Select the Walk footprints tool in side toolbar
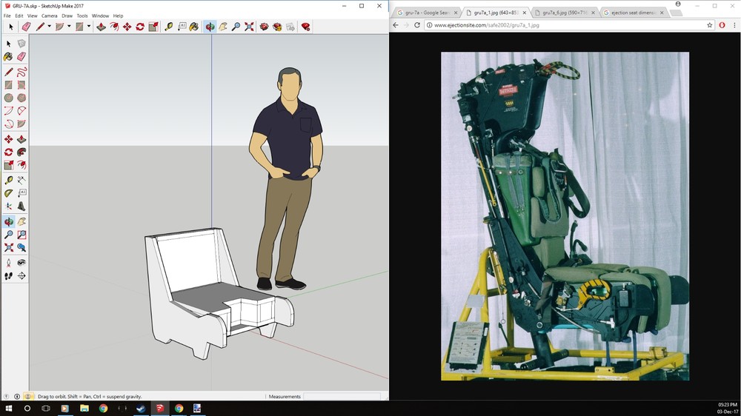Image resolution: width=741 pixels, height=416 pixels. tap(9, 276)
